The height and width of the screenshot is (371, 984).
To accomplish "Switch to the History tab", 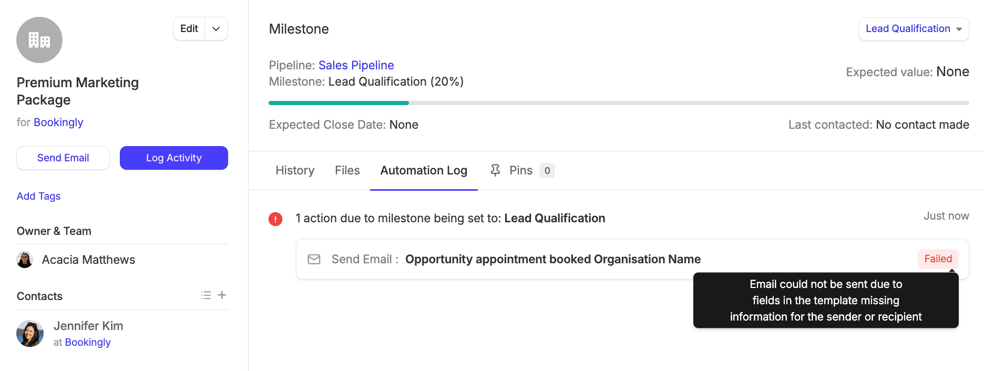I will [295, 170].
